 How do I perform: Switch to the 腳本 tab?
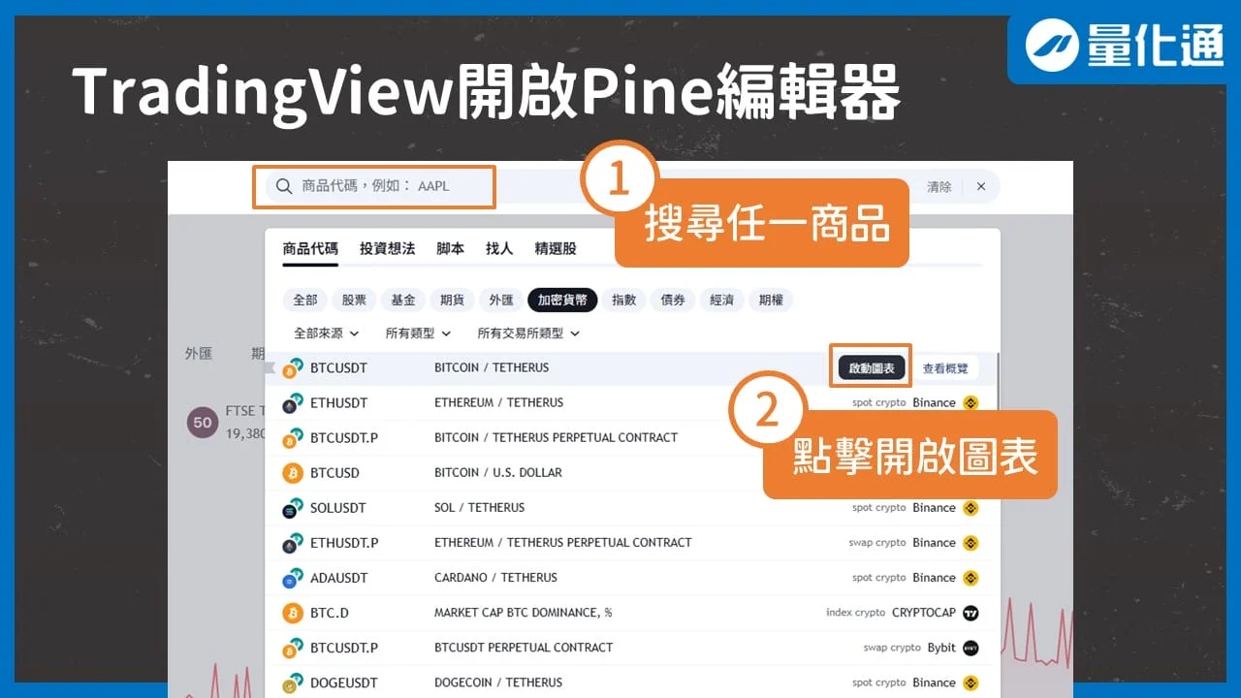(450, 249)
